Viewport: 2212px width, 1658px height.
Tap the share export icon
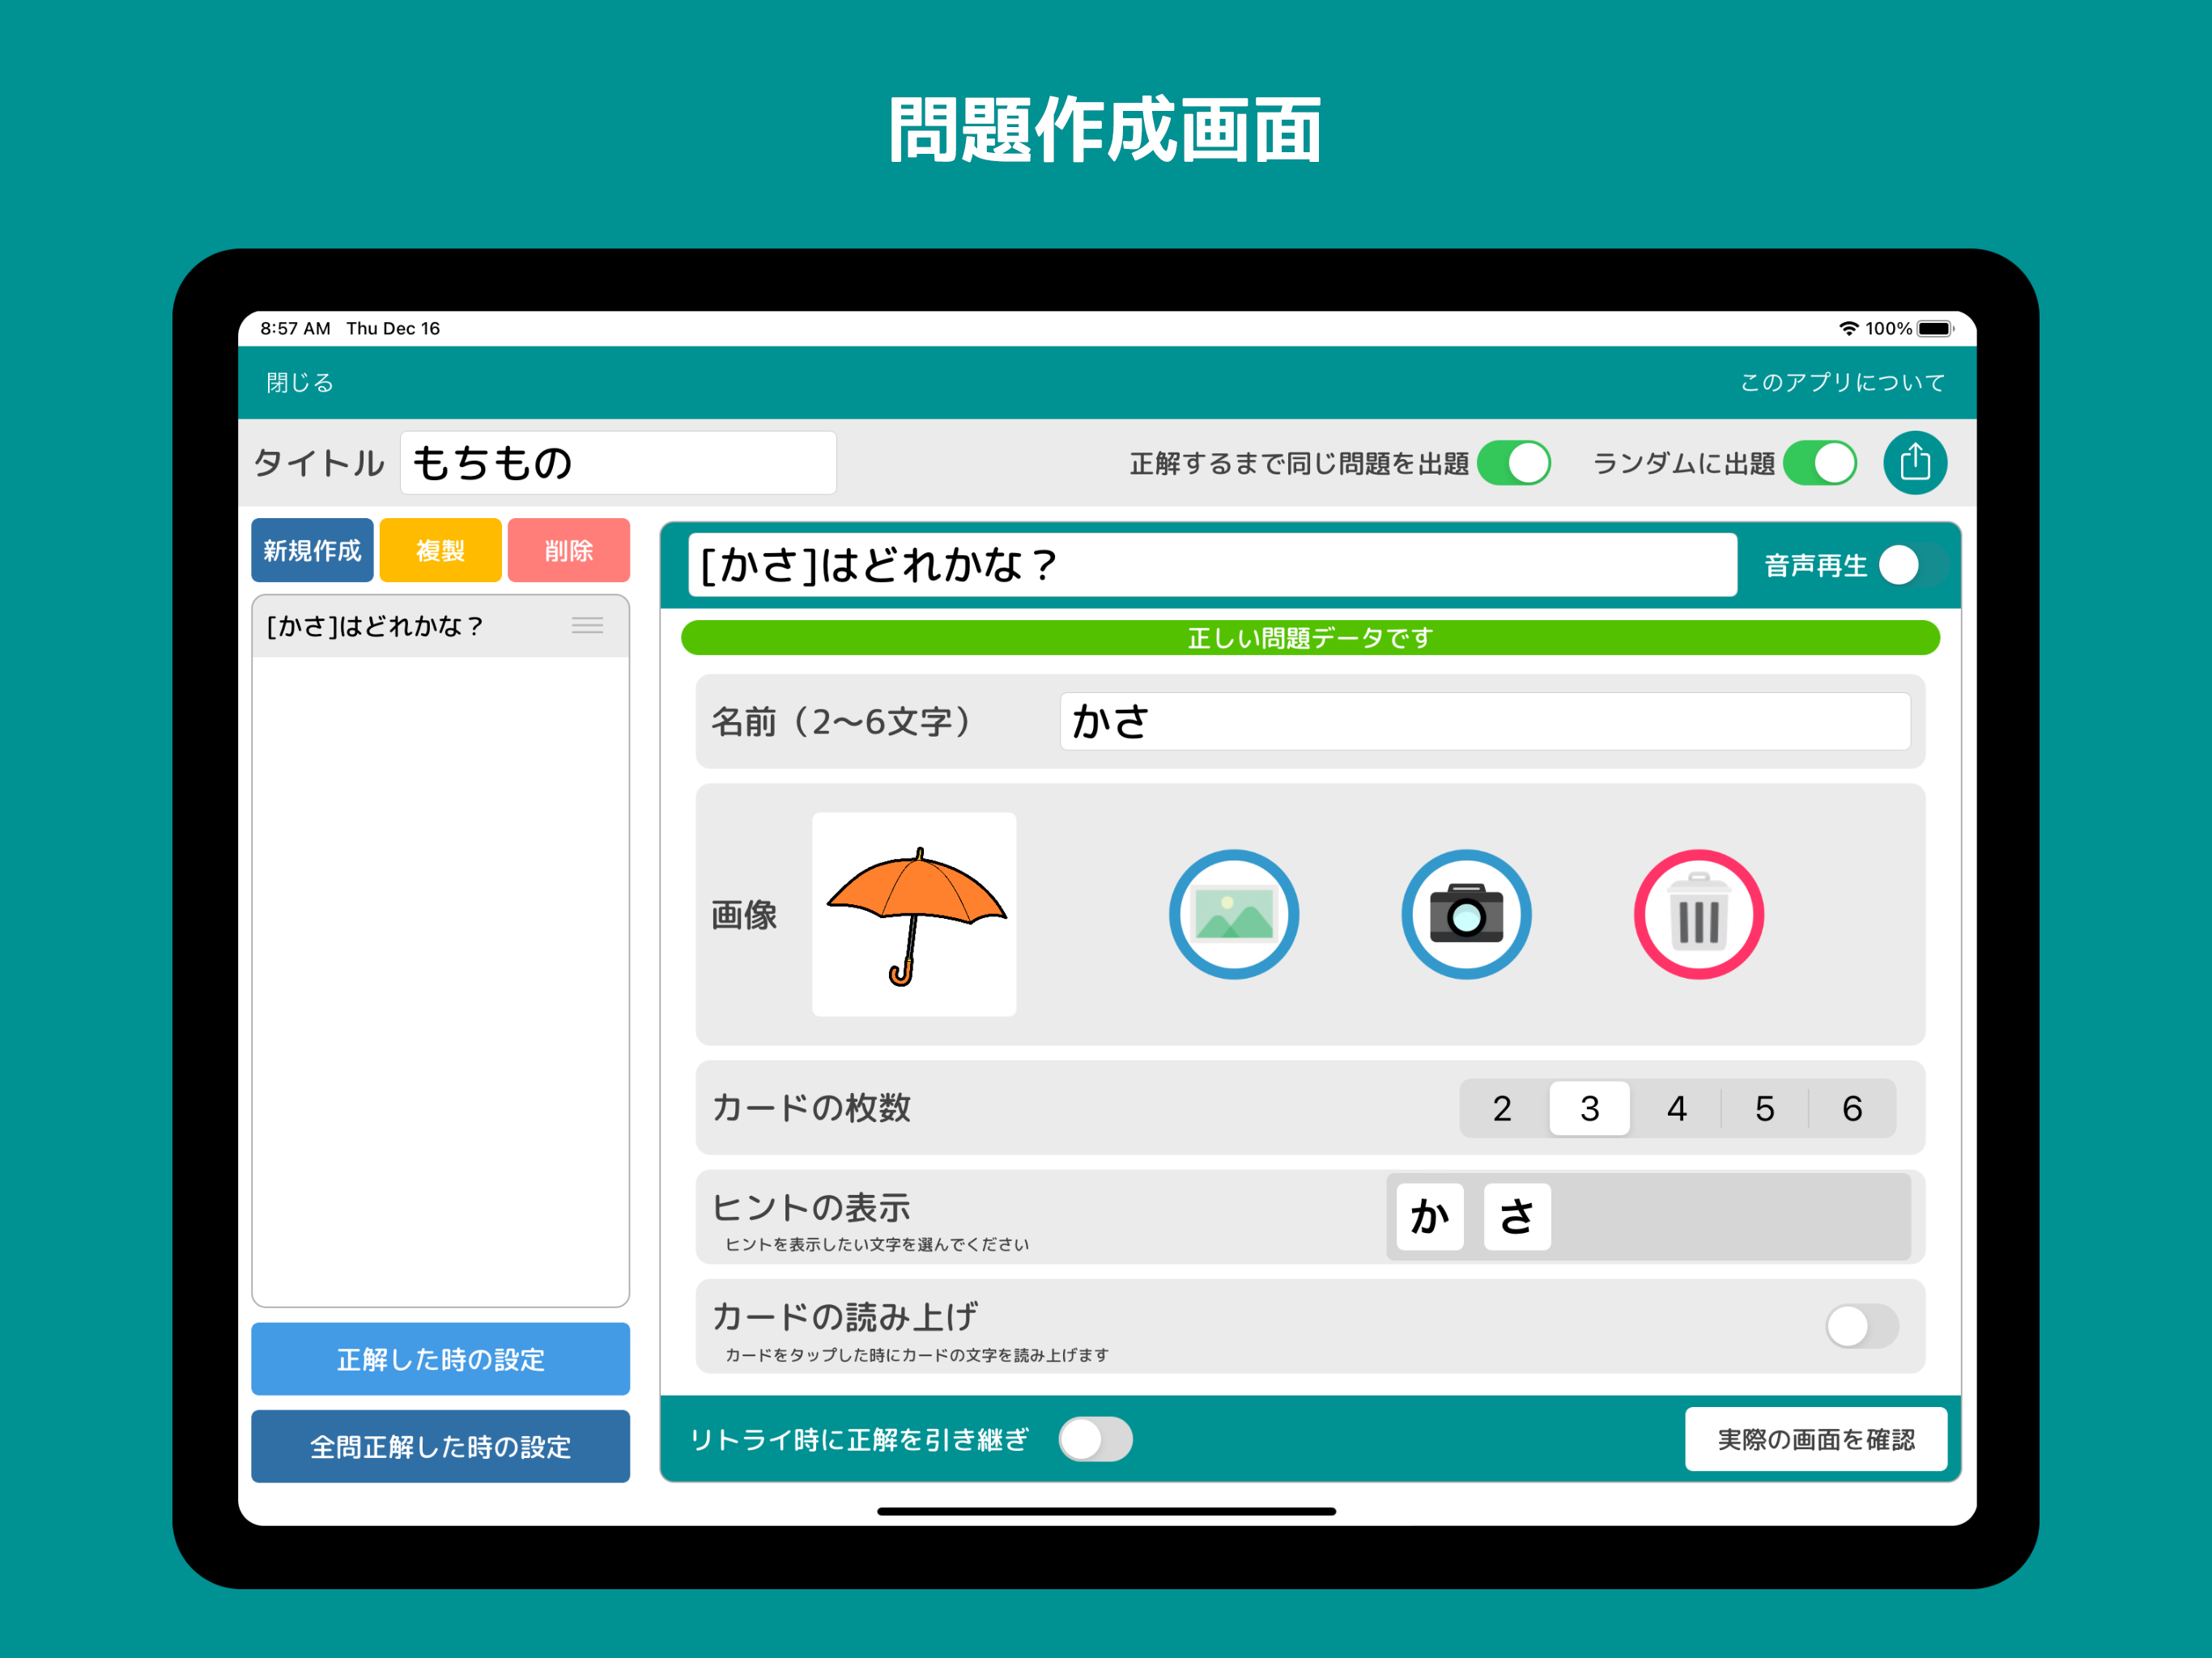[1914, 463]
